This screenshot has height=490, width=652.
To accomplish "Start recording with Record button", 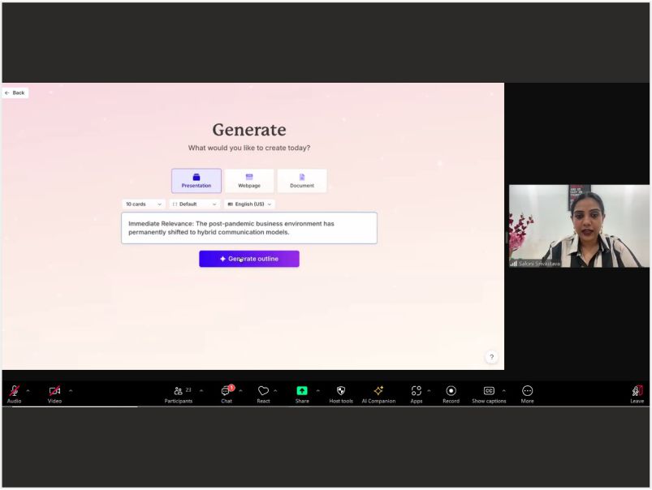I will click(451, 391).
